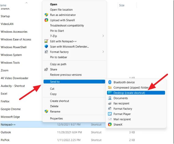Select the 4K Video Downloader row
Screen dimensions: 174x144
[14, 78]
